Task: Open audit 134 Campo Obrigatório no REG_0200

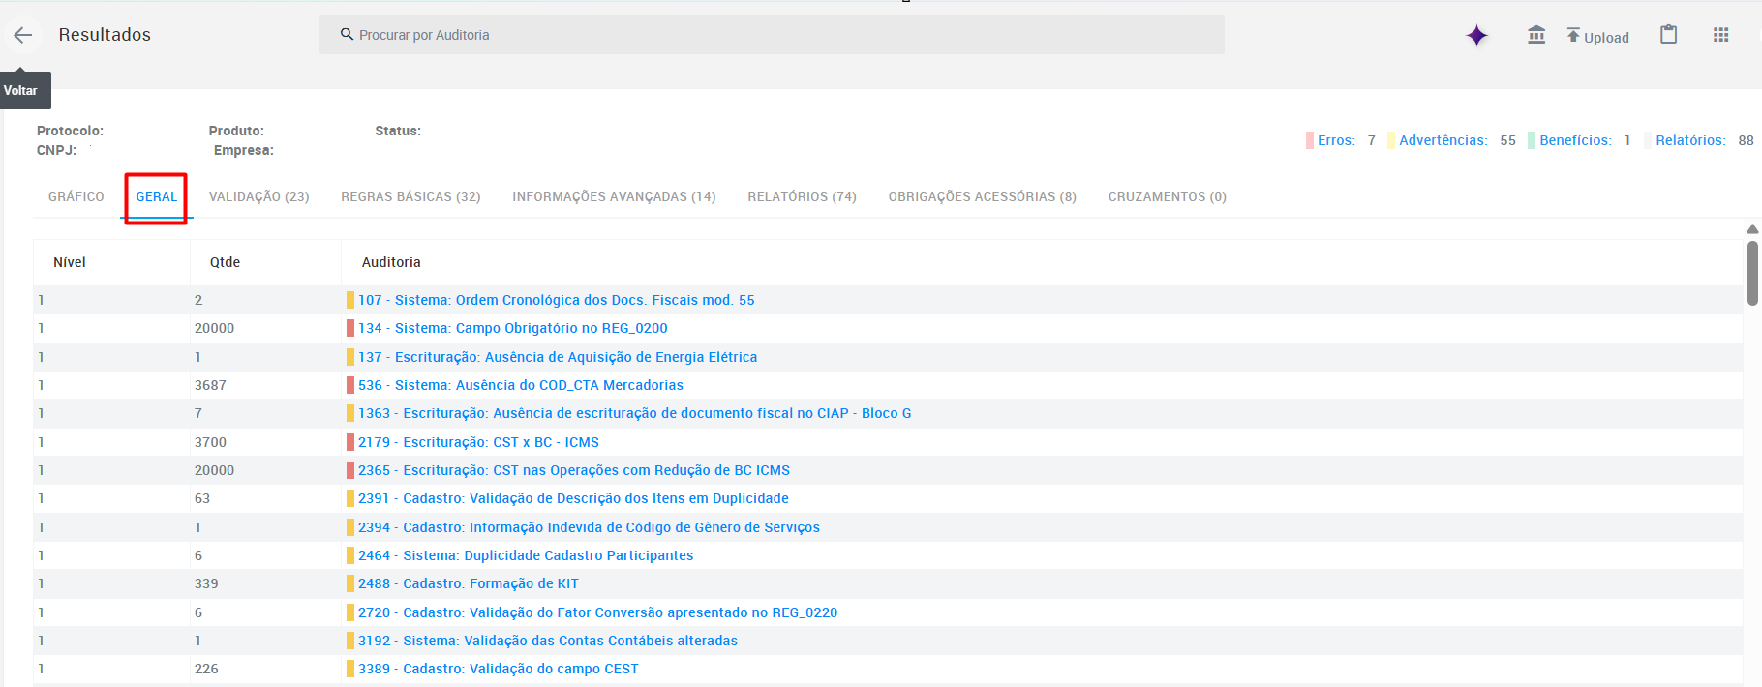Action: tap(512, 328)
